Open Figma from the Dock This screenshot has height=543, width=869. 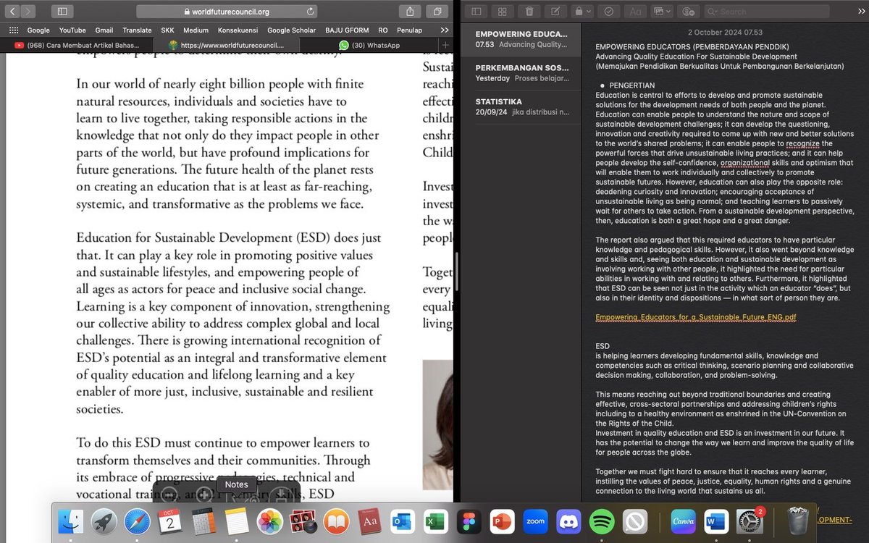pos(469,521)
